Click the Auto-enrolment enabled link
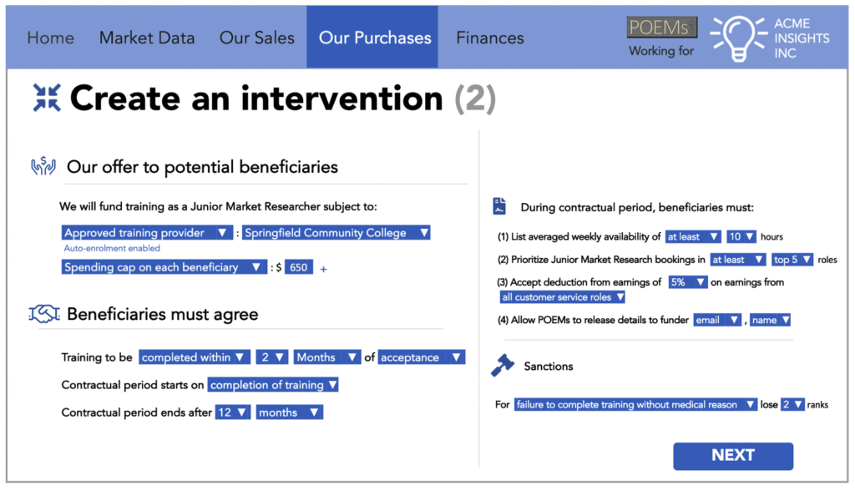The height and width of the screenshot is (491, 855). (x=112, y=248)
